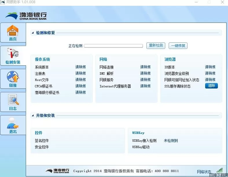Click the green network signal bars icon

tap(220, 170)
